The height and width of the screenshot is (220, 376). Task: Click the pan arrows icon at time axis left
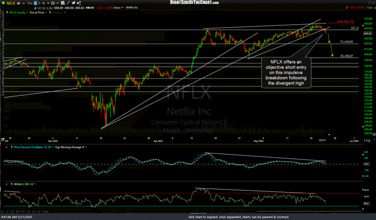(x=3, y=139)
